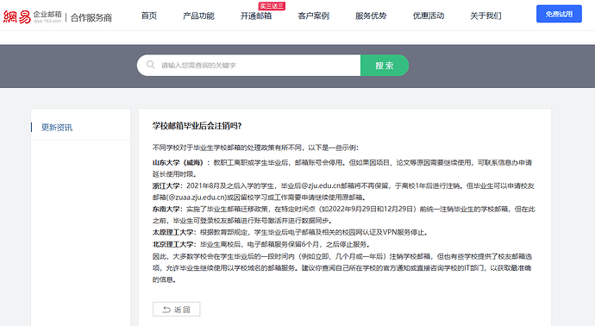Click the article title 学校邮箱毕业后会注销吗?
595x326 pixels.
[197, 126]
